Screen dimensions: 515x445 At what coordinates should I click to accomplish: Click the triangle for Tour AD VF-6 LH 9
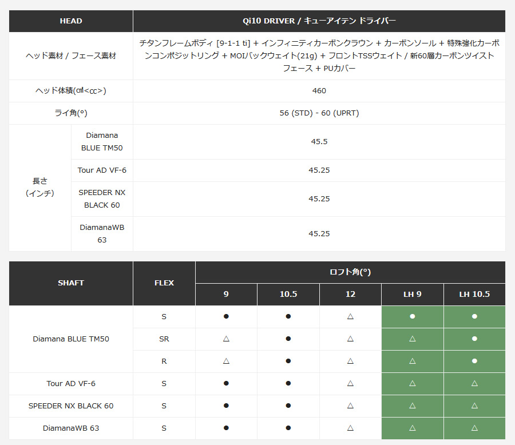412,384
